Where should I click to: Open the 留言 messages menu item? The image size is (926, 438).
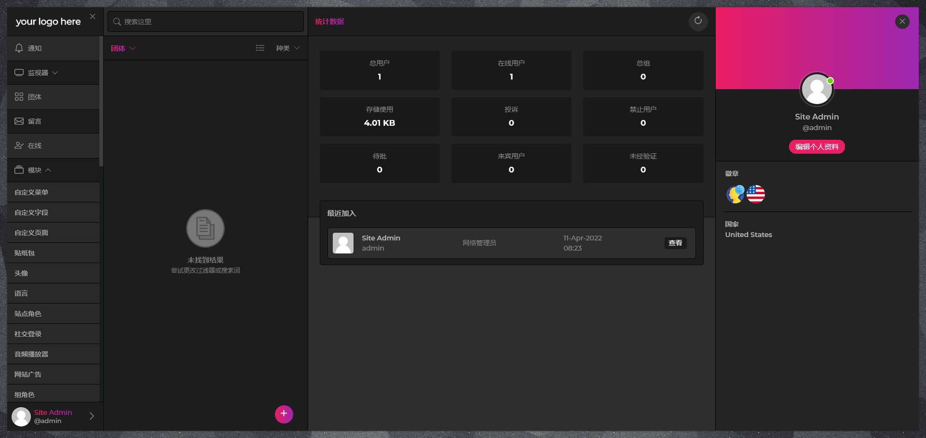[35, 121]
